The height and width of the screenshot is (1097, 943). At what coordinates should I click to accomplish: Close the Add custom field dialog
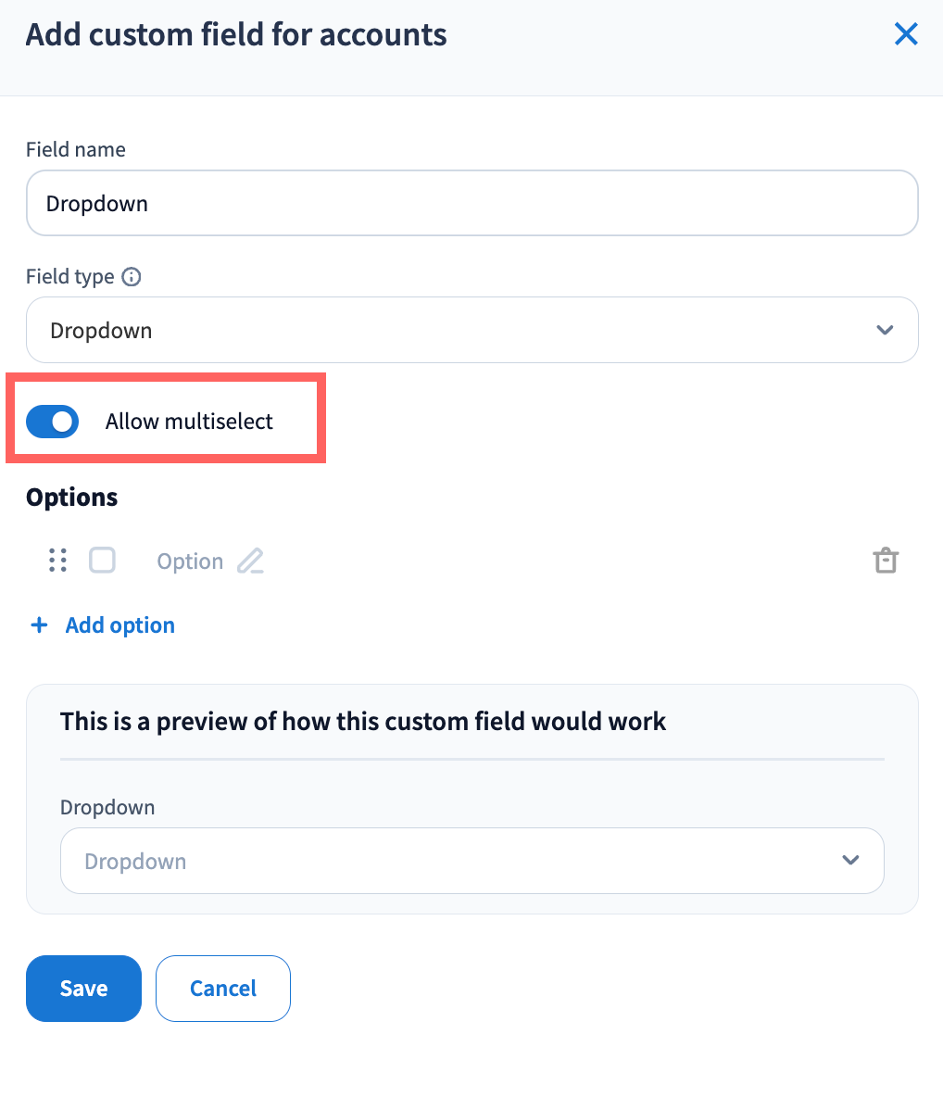coord(905,35)
